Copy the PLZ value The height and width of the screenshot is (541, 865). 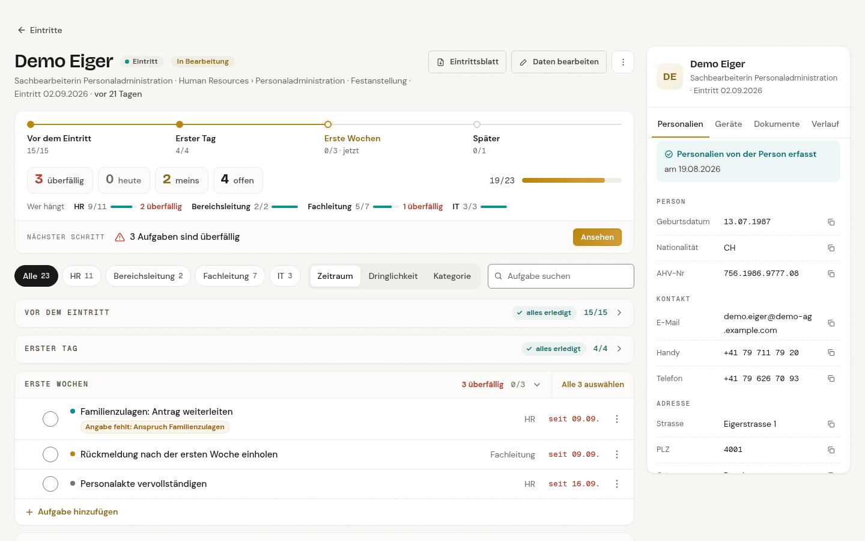coord(831,450)
